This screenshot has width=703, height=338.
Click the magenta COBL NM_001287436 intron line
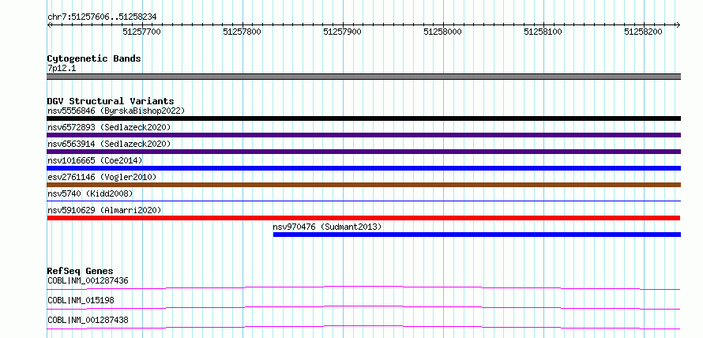pyautogui.click(x=363, y=287)
